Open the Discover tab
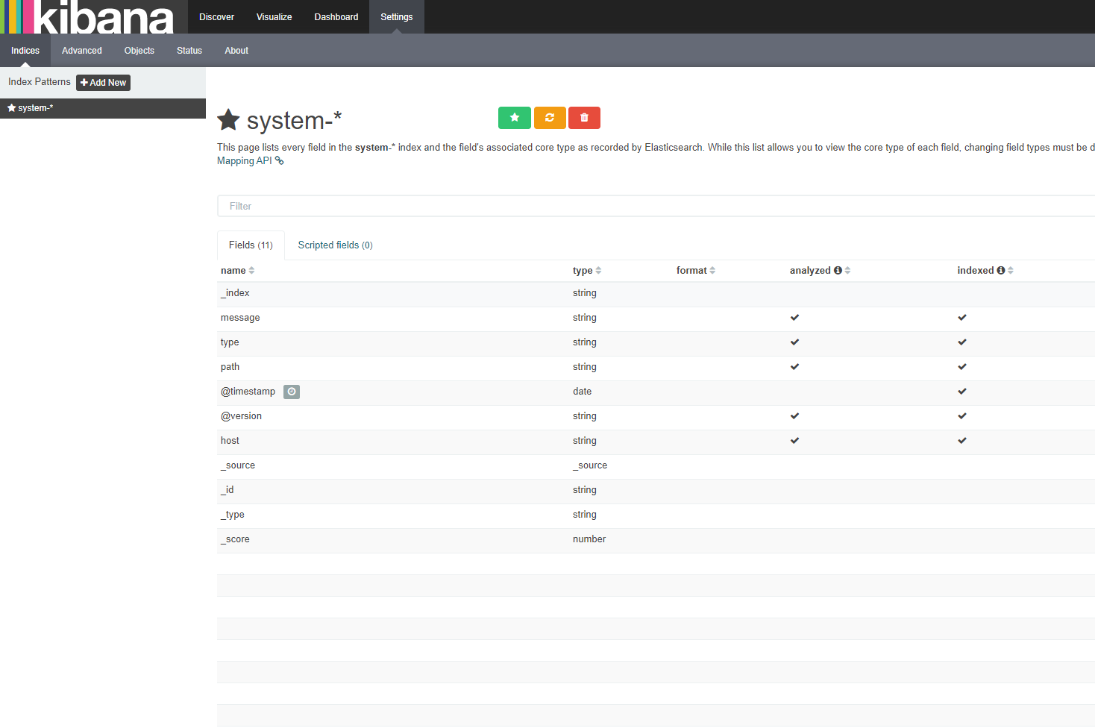1095x728 pixels. [216, 17]
